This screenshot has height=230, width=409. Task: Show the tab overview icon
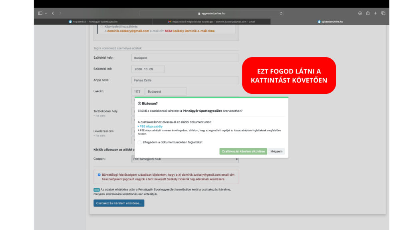tap(383, 13)
